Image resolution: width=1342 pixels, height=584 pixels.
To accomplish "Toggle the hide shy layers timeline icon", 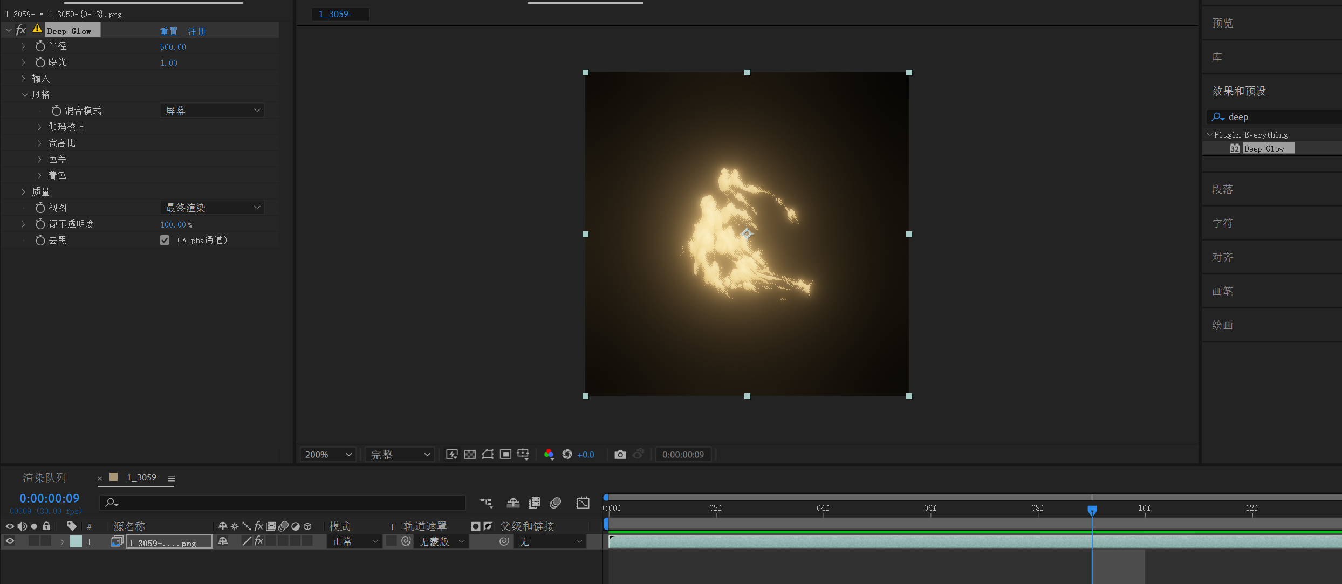I will [513, 503].
